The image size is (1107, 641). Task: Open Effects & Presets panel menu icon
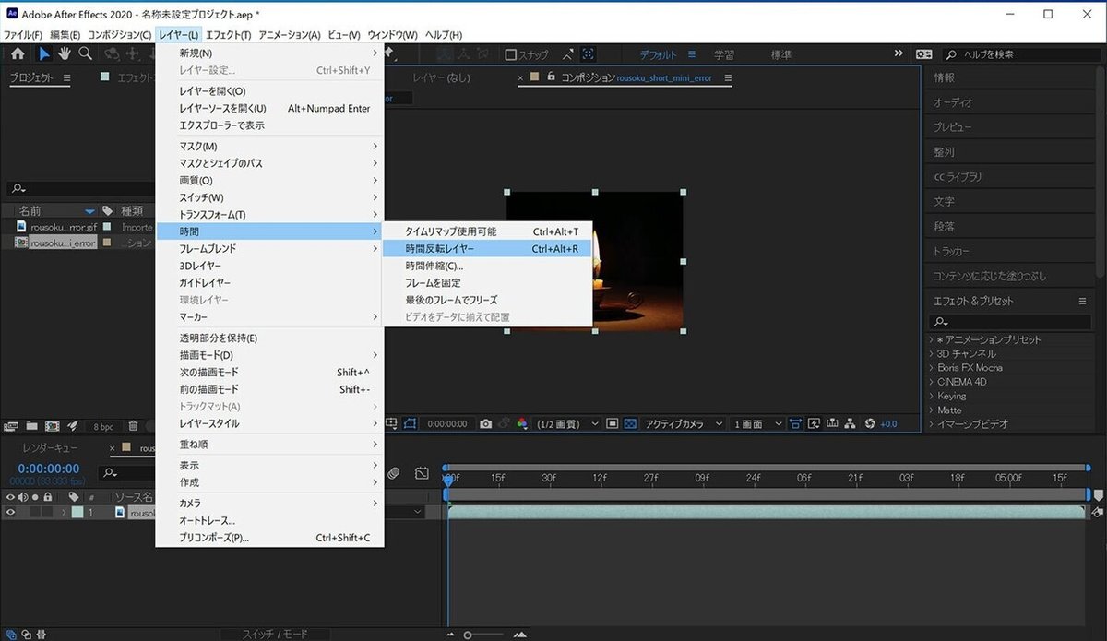point(1082,301)
